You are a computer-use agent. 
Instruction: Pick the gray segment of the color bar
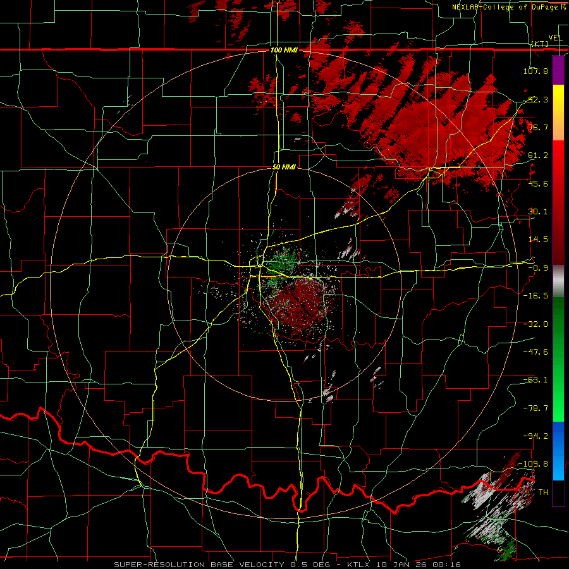click(558, 281)
